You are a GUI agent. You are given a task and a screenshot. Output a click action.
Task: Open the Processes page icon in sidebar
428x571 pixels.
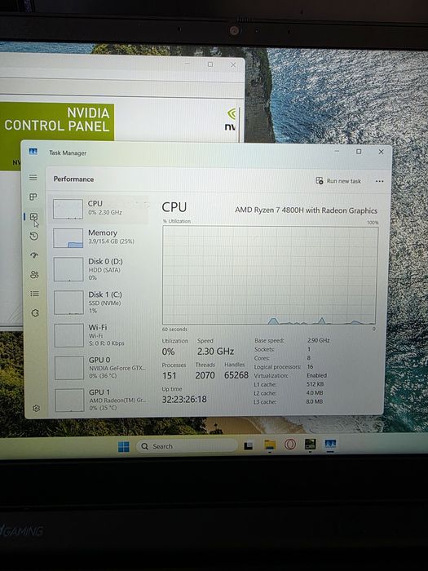pyautogui.click(x=33, y=197)
